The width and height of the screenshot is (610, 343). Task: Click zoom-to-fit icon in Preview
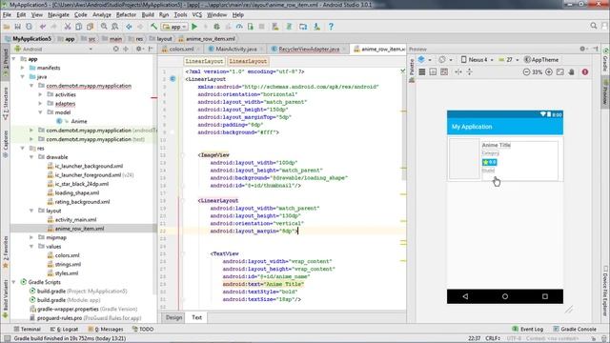pyautogui.click(x=560, y=72)
